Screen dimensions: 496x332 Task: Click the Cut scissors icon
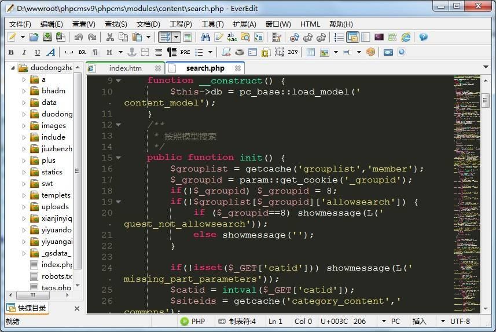point(110,38)
